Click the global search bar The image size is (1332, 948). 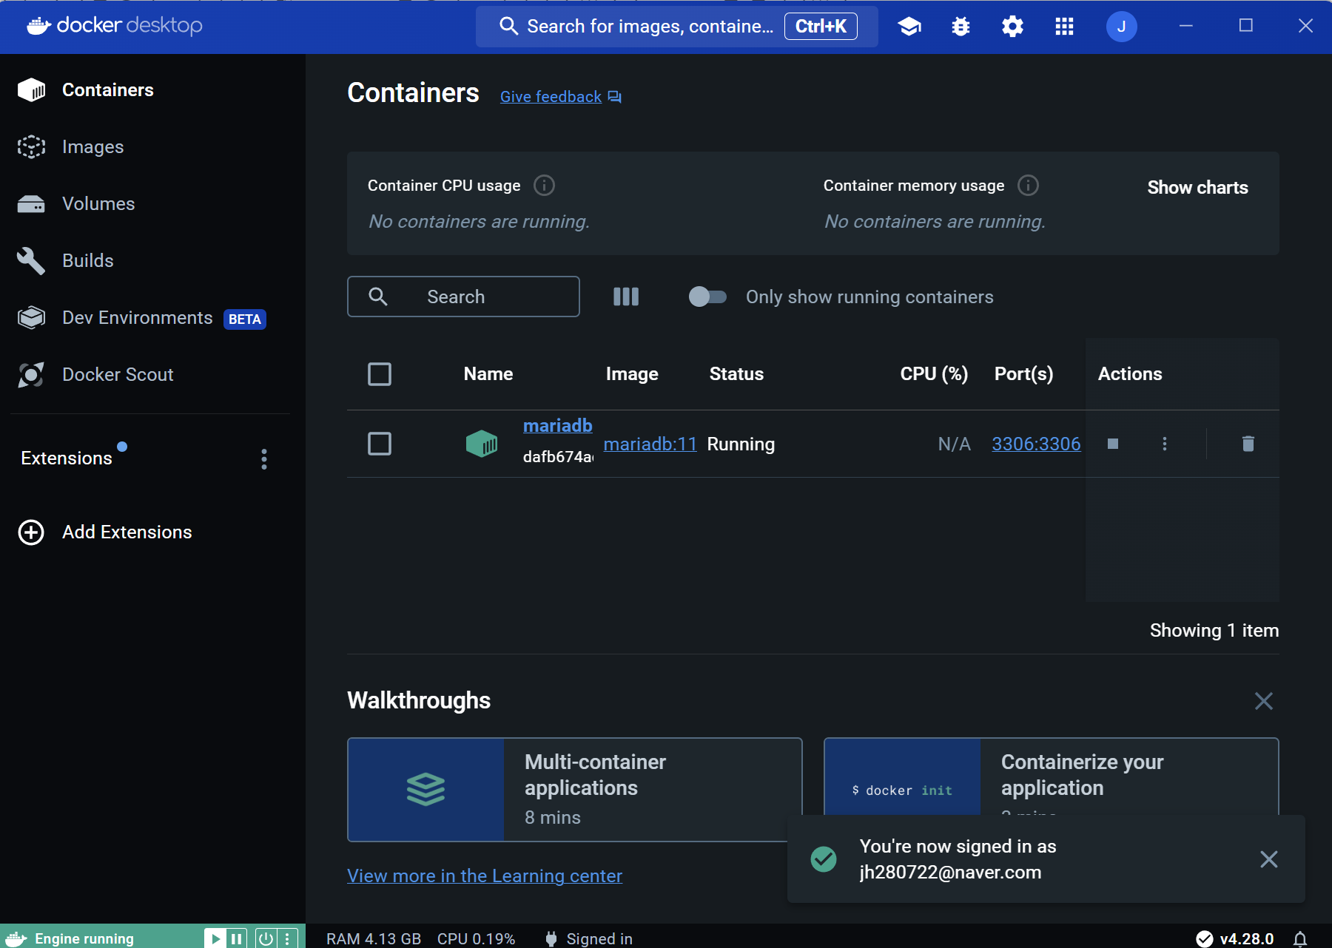point(676,27)
